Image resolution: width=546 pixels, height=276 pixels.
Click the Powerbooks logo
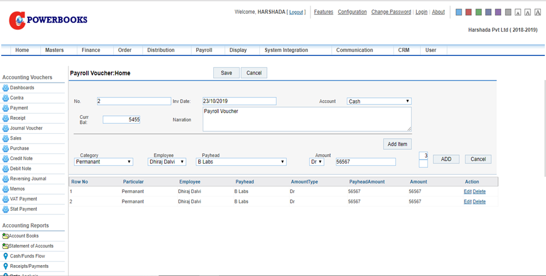click(x=48, y=20)
